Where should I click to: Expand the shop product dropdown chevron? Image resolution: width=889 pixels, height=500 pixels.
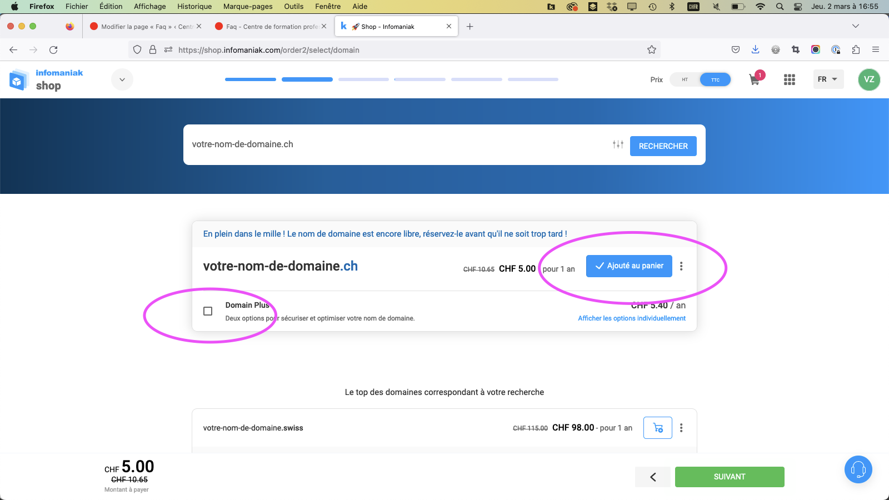point(122,79)
